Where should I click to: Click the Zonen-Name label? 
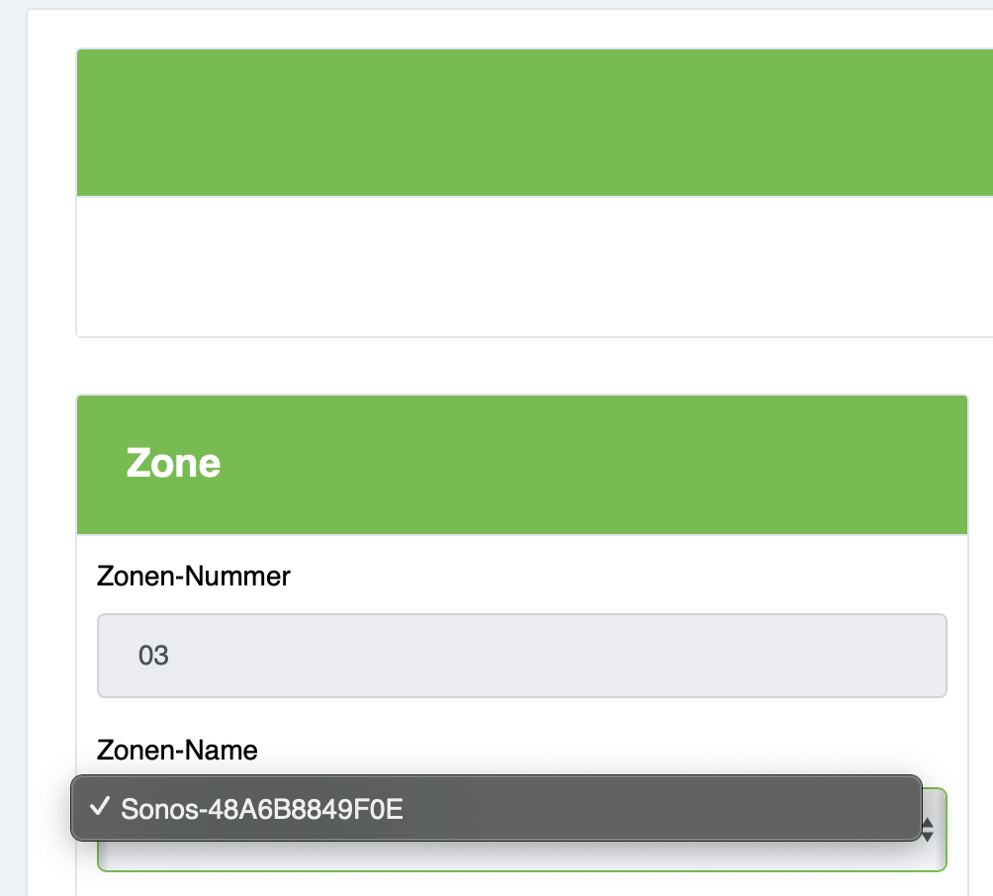(177, 751)
